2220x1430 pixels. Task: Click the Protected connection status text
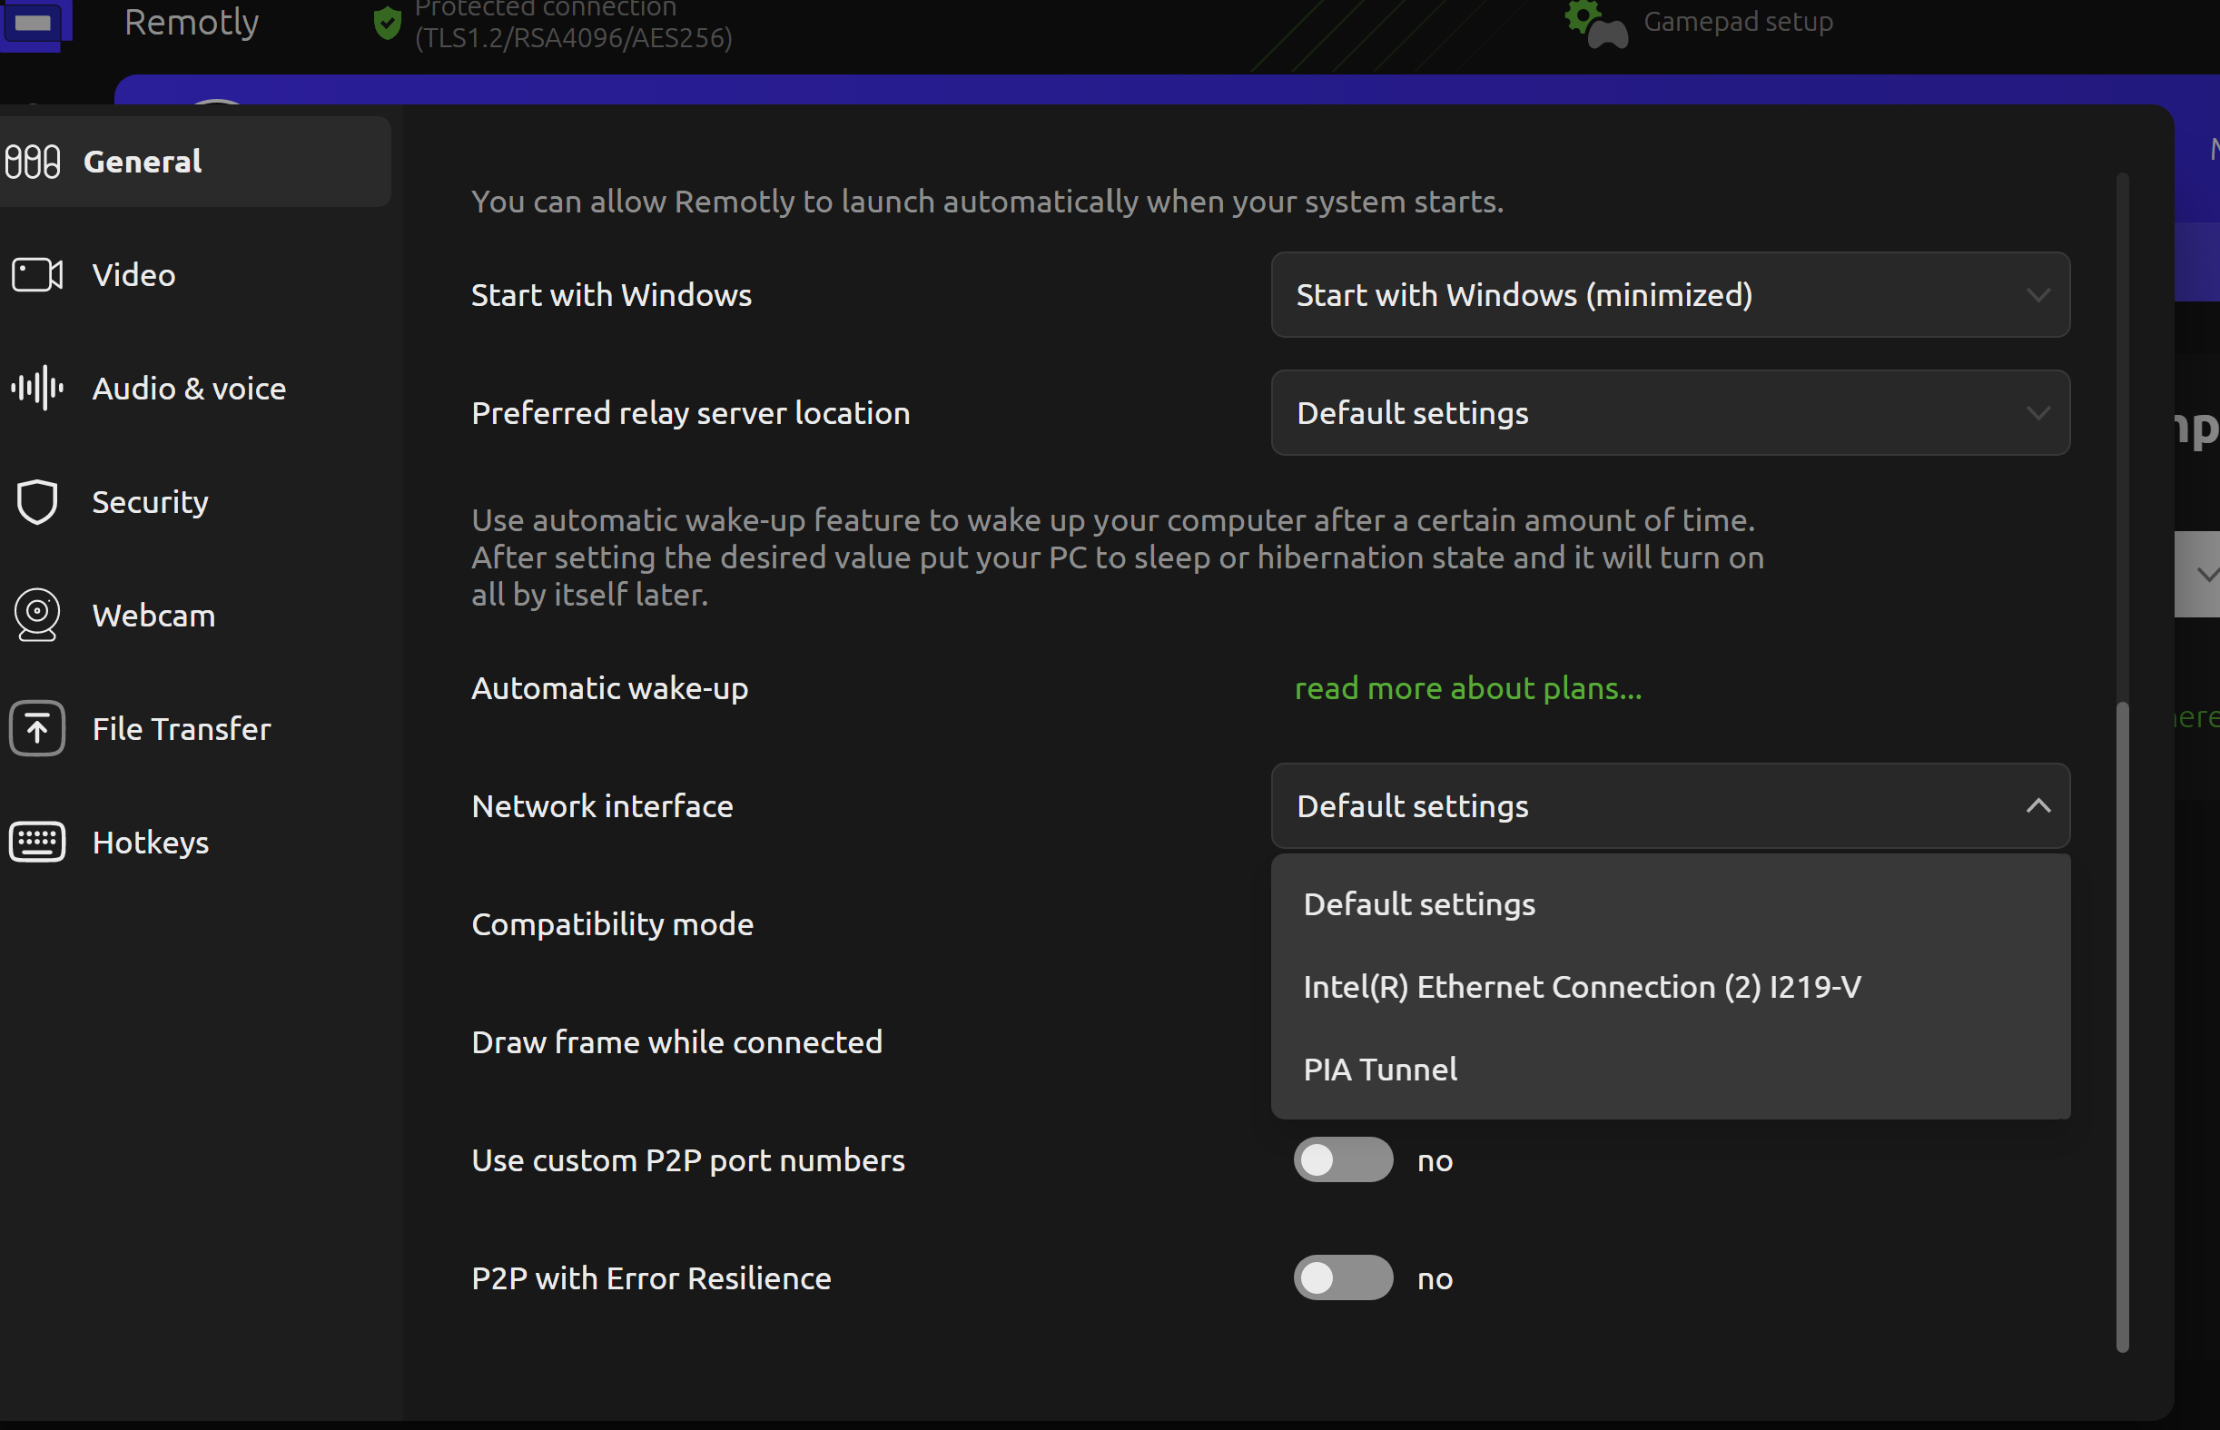point(573,25)
